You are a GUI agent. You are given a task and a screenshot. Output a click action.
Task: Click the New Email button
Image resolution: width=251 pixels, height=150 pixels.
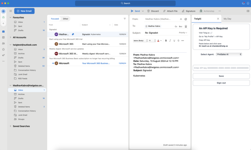(x=24, y=11)
